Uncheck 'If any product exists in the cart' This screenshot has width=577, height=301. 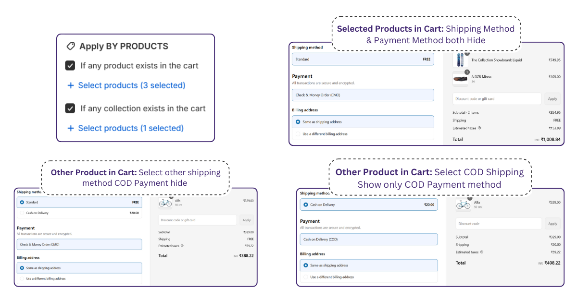[x=70, y=66]
